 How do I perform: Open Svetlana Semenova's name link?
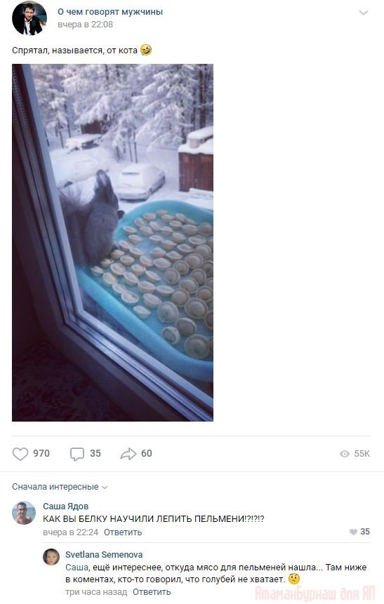click(x=104, y=555)
